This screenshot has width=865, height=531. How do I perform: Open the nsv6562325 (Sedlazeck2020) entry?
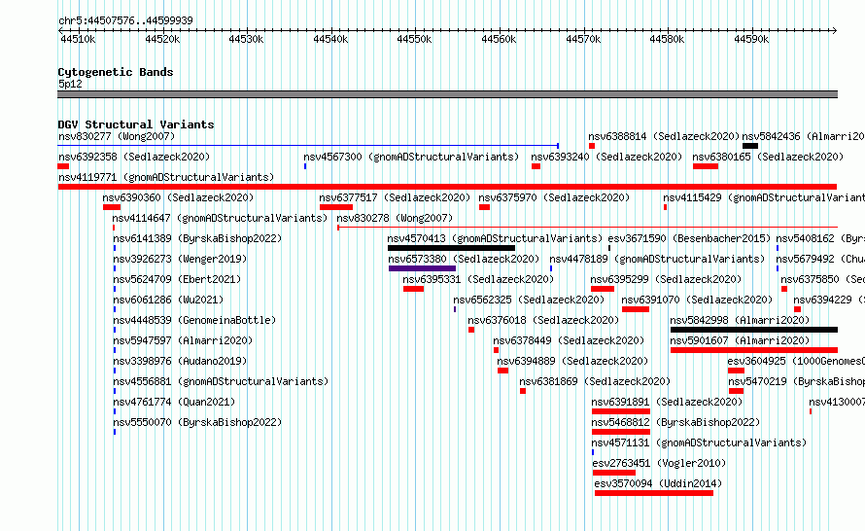point(529,300)
